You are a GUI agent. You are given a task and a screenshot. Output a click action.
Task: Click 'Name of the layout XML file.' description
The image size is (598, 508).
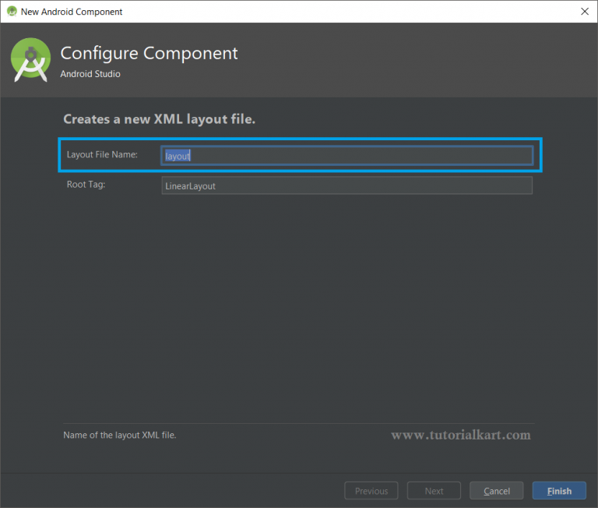(119, 435)
